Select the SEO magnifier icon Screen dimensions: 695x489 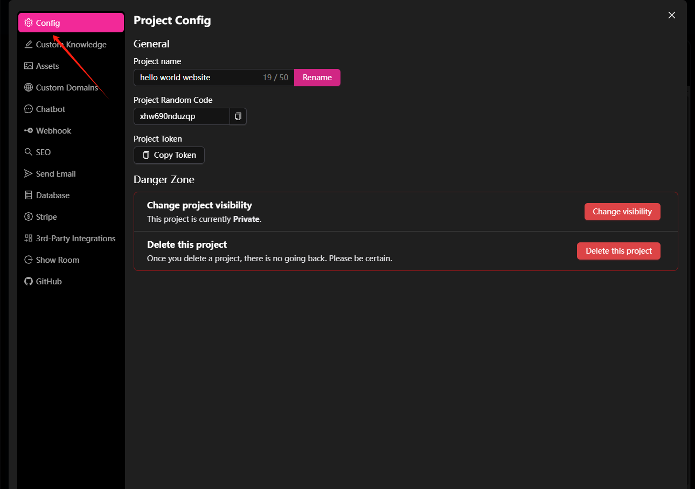29,152
